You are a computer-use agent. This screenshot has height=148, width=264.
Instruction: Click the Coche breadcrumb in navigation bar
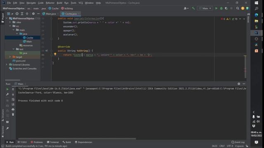coord(53,8)
